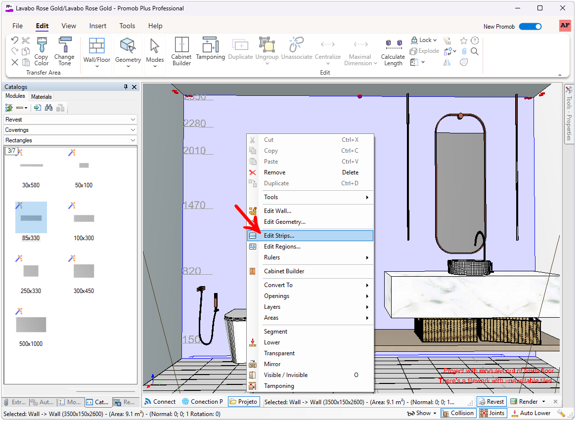This screenshot has width=577, height=421.
Task: Toggle the Revest view button
Action: click(491, 402)
